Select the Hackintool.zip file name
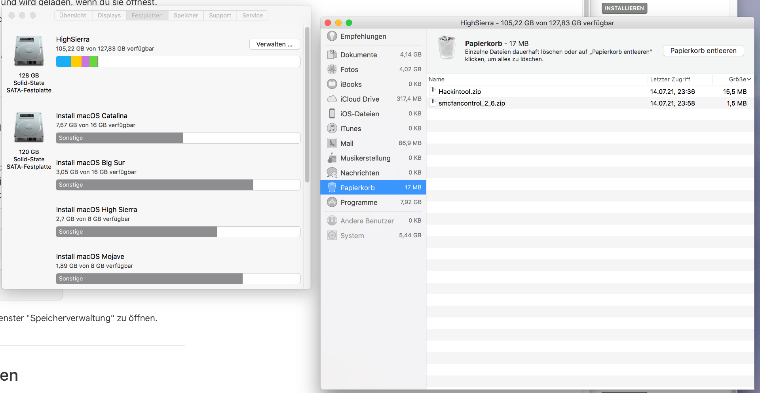The height and width of the screenshot is (393, 760). tap(460, 91)
